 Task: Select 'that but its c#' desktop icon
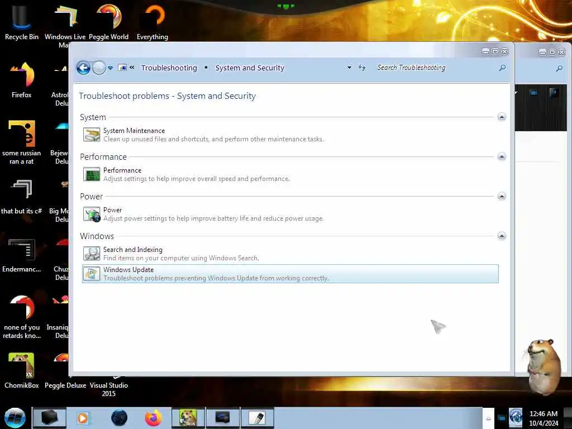point(22,197)
